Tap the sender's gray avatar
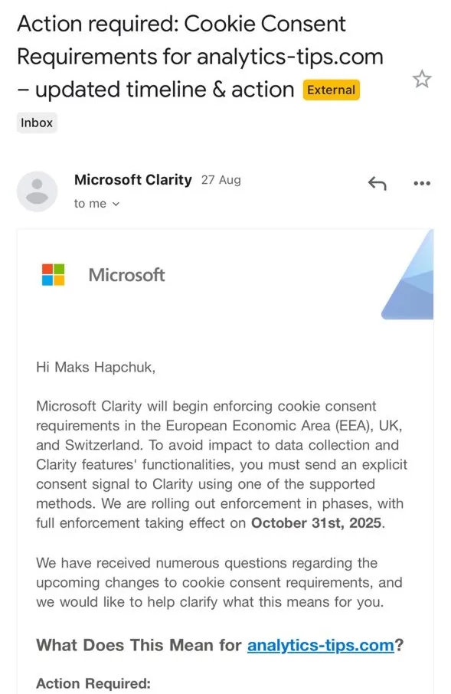 (x=38, y=192)
